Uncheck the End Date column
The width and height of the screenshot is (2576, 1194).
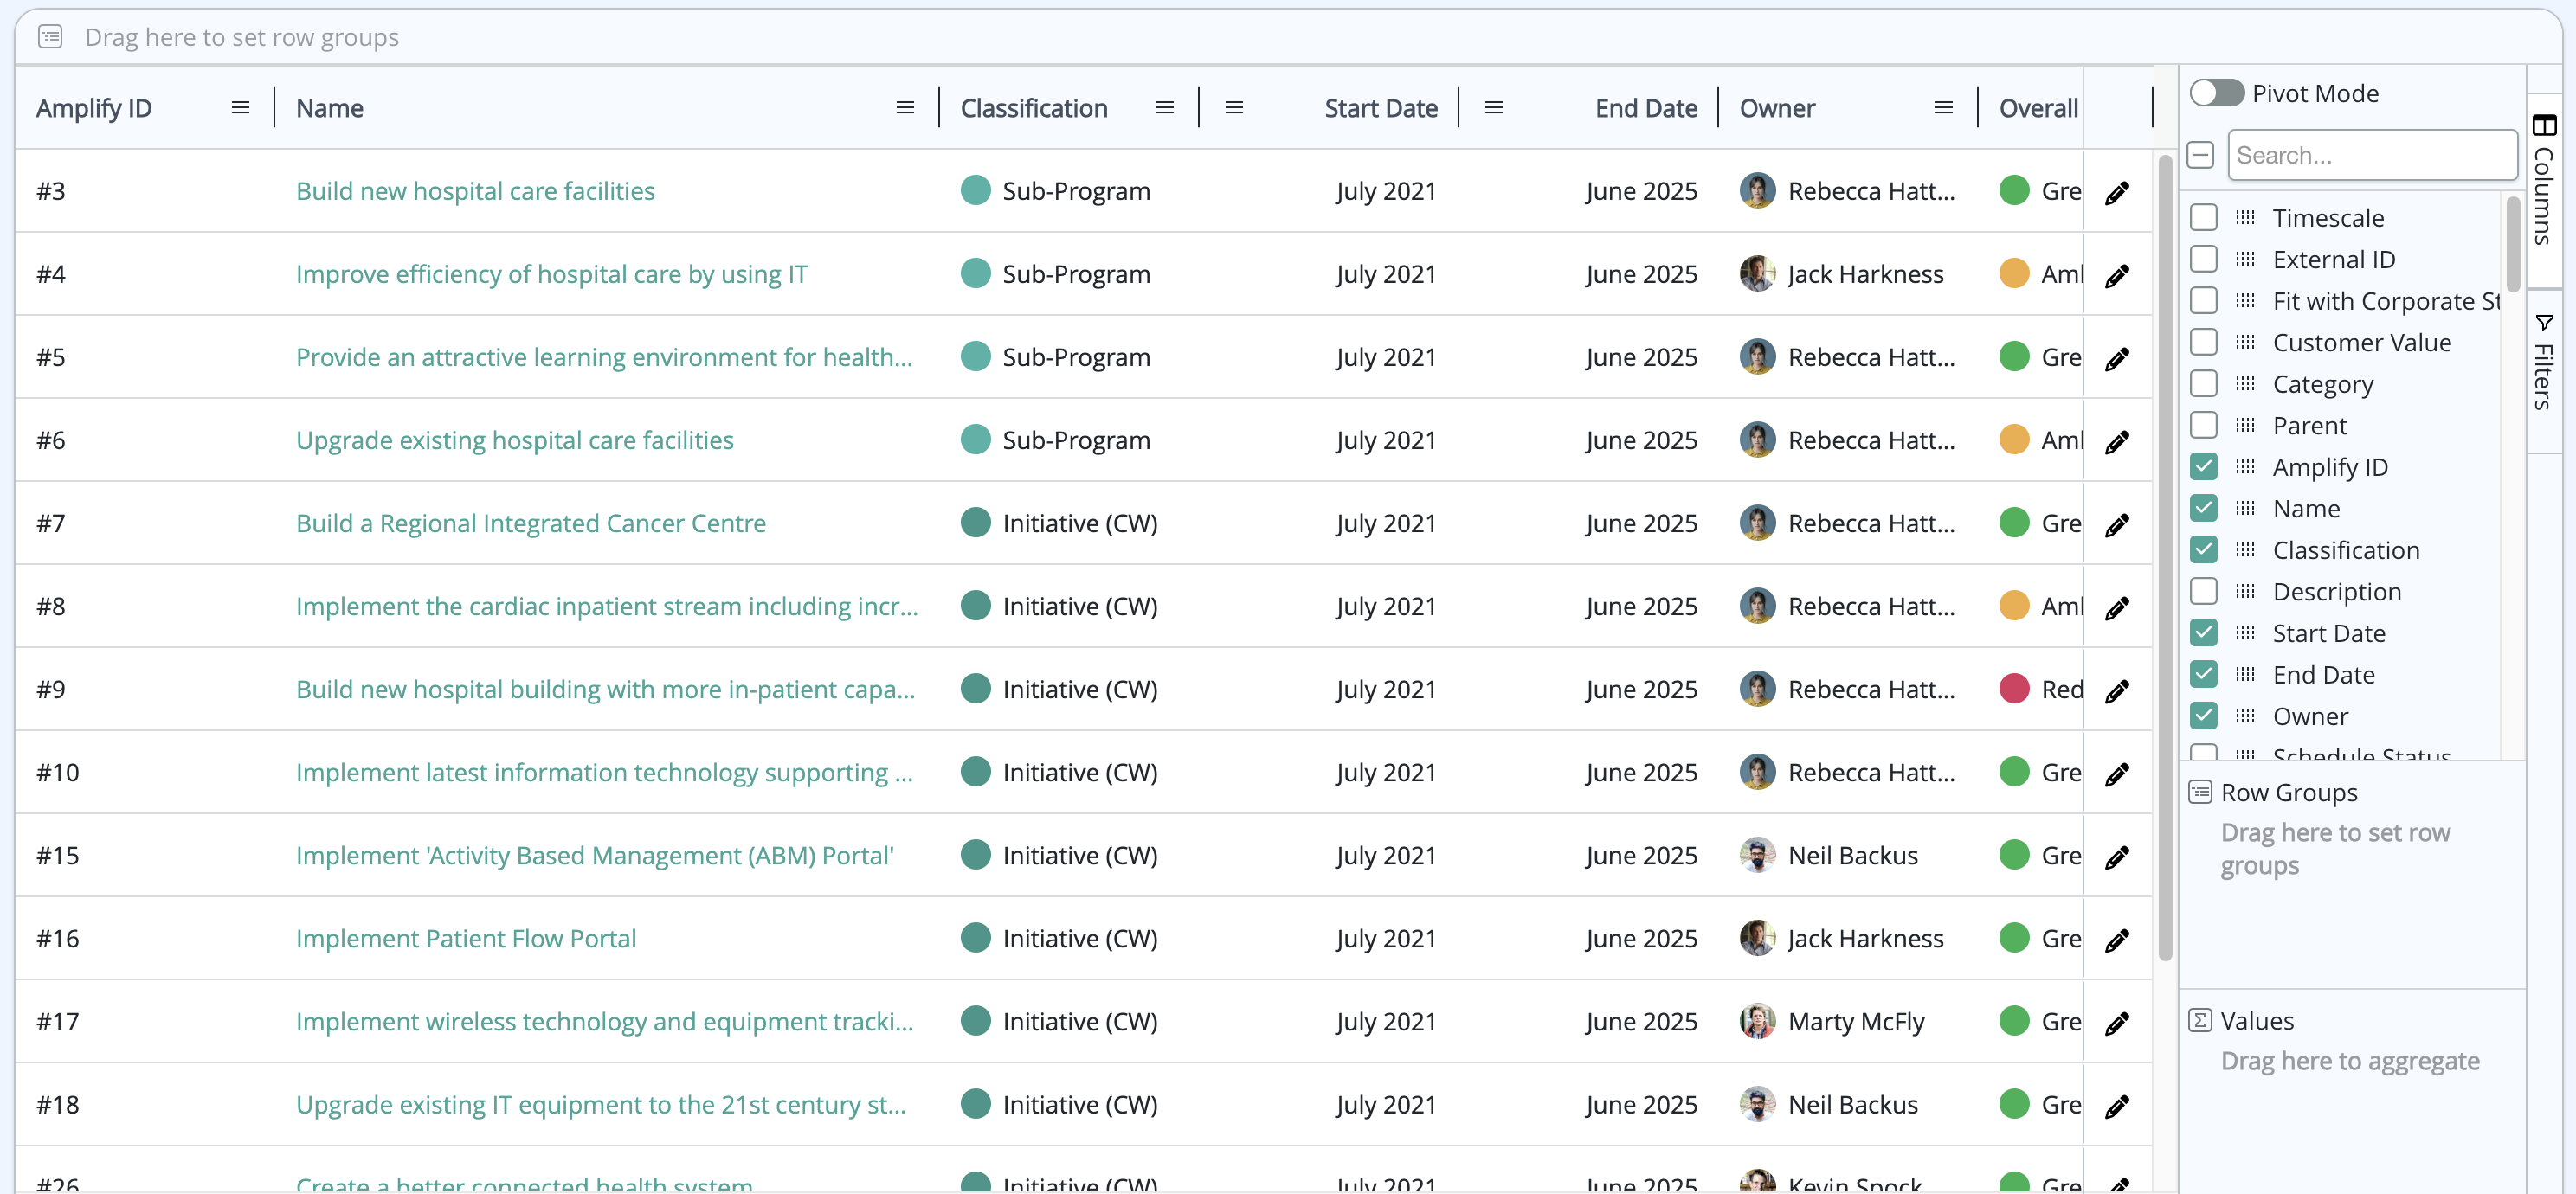coord(2203,674)
